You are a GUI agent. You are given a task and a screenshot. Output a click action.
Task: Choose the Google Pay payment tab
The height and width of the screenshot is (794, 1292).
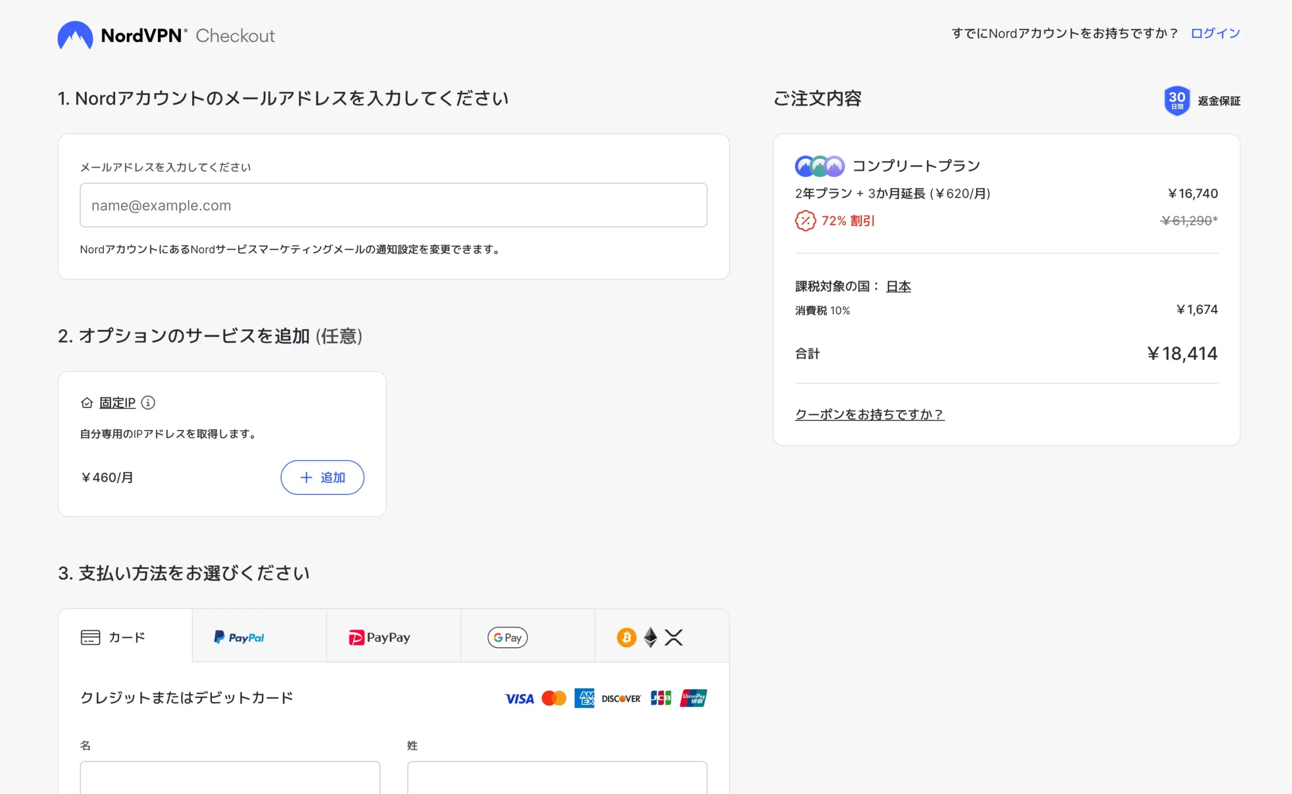click(x=528, y=637)
